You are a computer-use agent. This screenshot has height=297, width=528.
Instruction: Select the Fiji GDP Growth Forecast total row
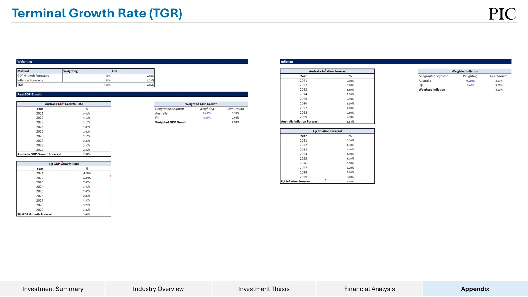[64, 214]
